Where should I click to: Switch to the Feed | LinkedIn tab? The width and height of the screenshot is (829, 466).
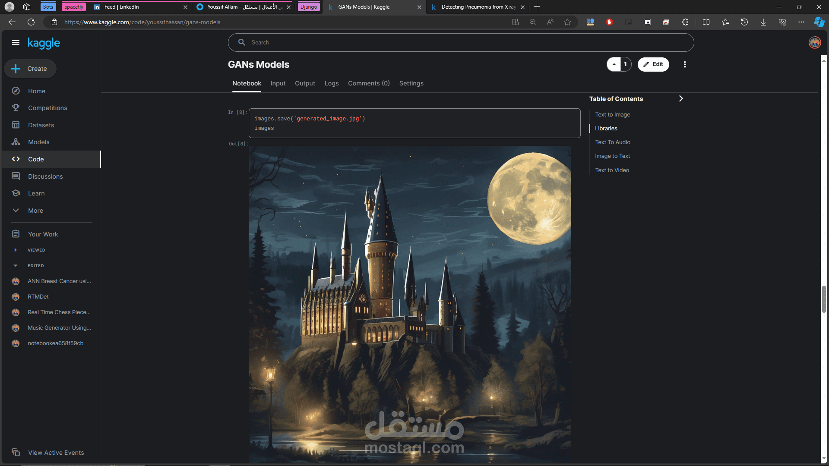[140, 7]
